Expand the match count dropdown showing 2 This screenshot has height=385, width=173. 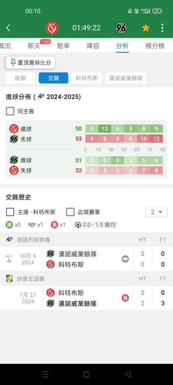click(156, 212)
